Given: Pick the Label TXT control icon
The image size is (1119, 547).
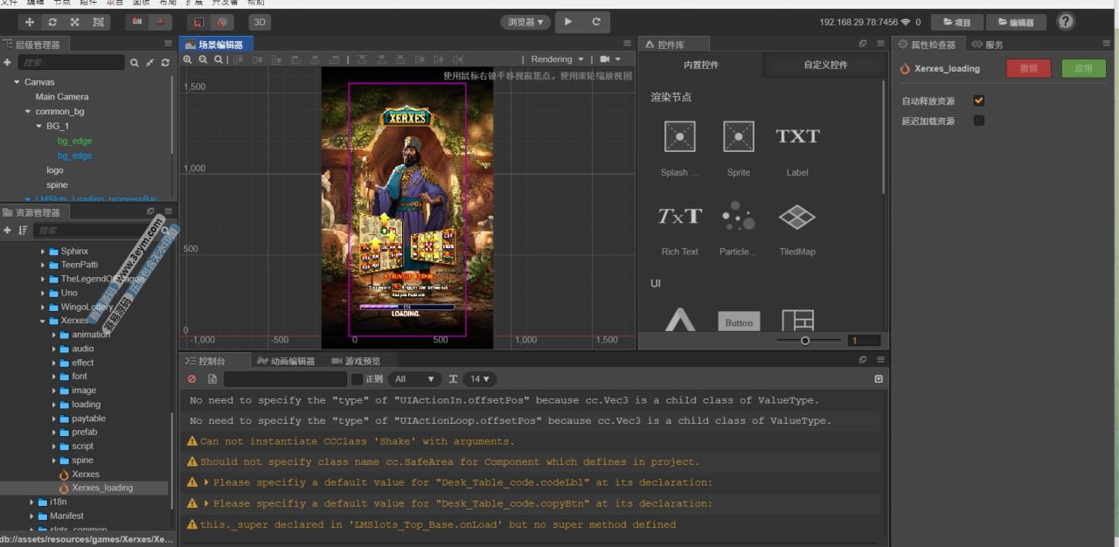Looking at the screenshot, I should tap(797, 136).
